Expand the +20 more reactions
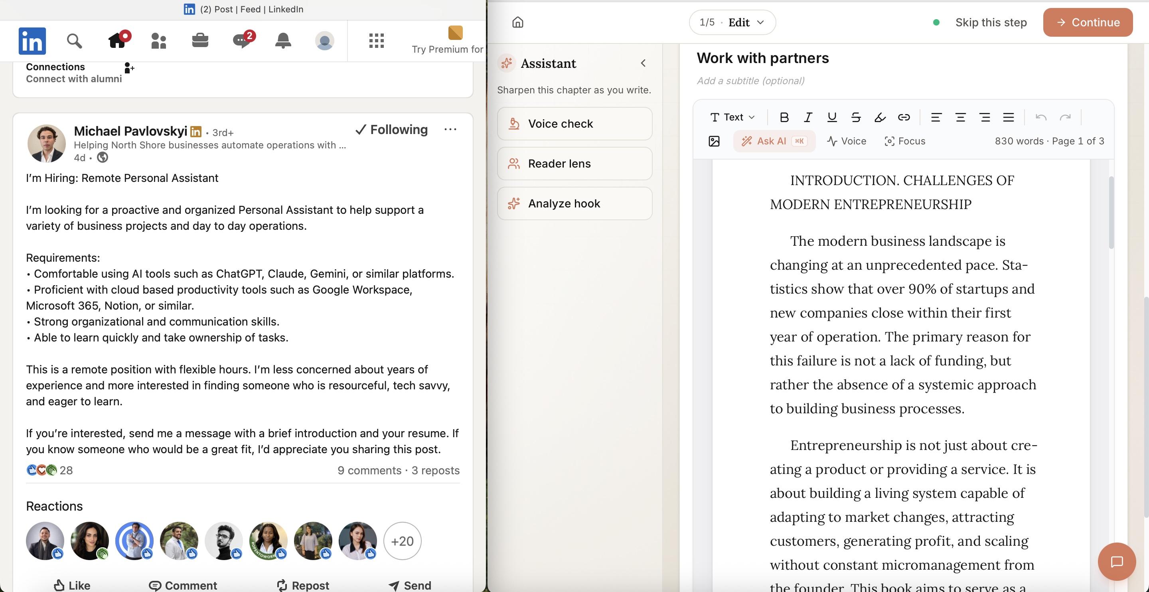Viewport: 1149px width, 592px height. pyautogui.click(x=402, y=541)
